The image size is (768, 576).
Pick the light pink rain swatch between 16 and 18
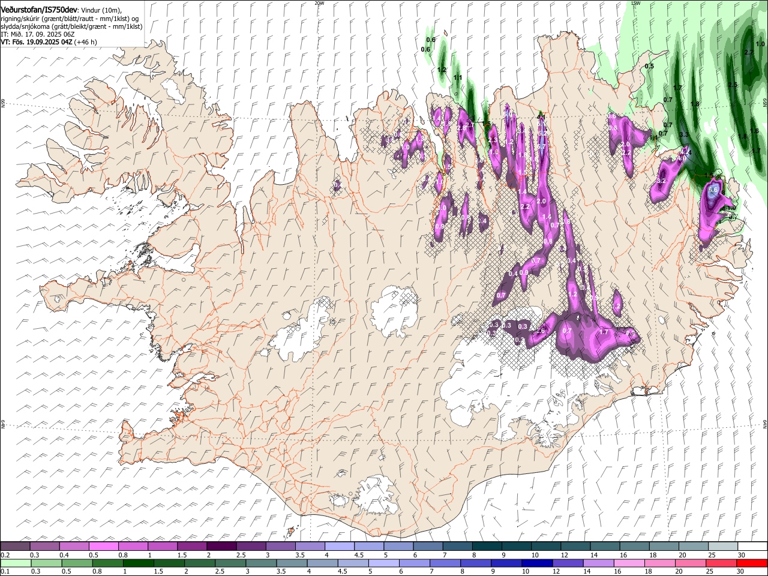click(x=630, y=563)
